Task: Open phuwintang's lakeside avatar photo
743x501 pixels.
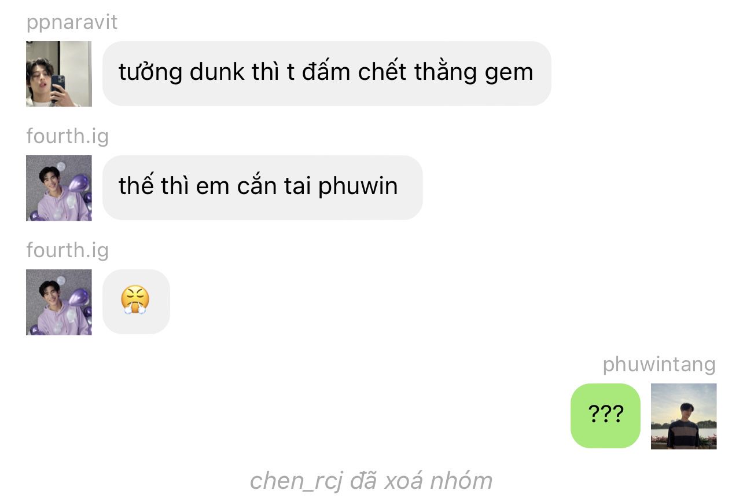Action: point(683,416)
